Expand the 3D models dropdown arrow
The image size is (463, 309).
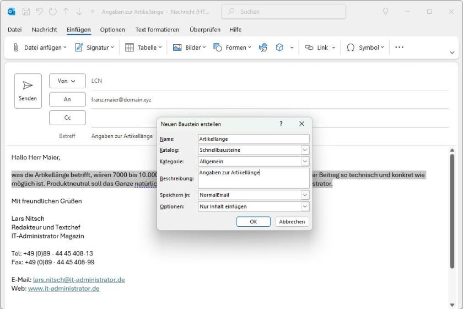[x=292, y=47]
